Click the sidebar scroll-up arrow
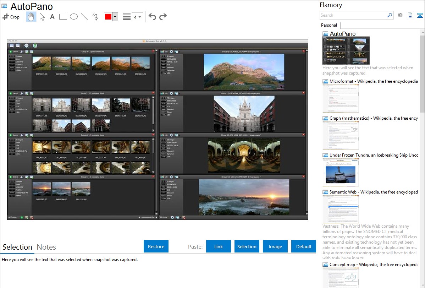This screenshot has height=288, width=425. pyautogui.click(x=422, y=32)
